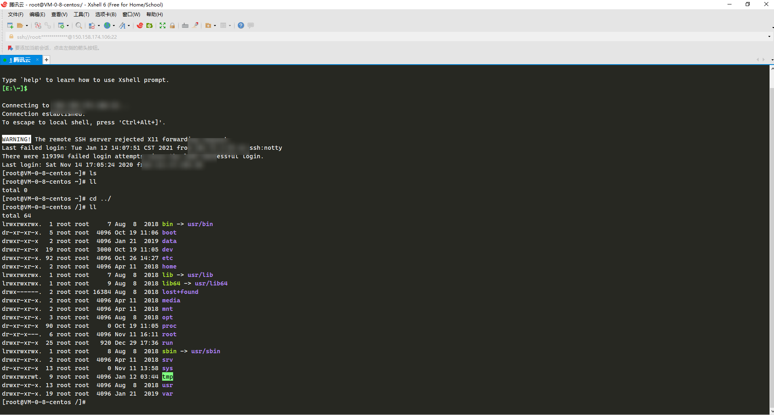
Task: Click the red bookmark add-session arrow
Action: [11, 48]
